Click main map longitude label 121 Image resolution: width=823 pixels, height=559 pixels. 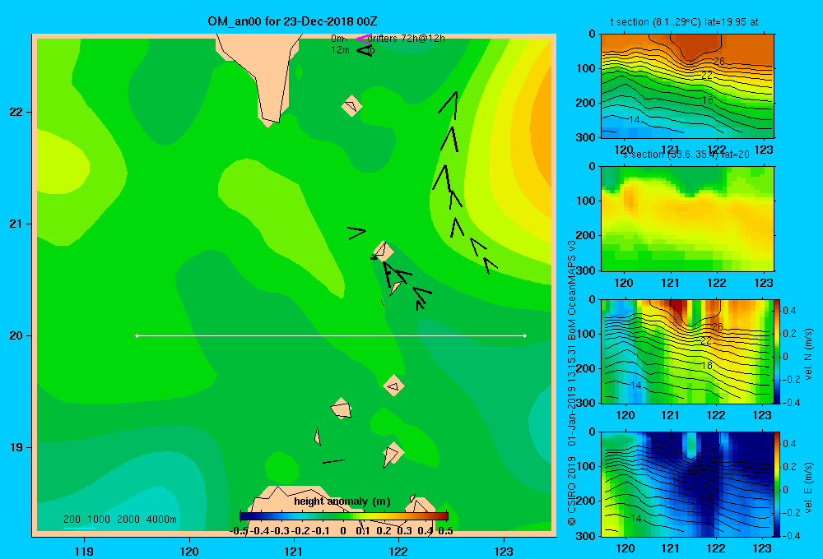[294, 551]
